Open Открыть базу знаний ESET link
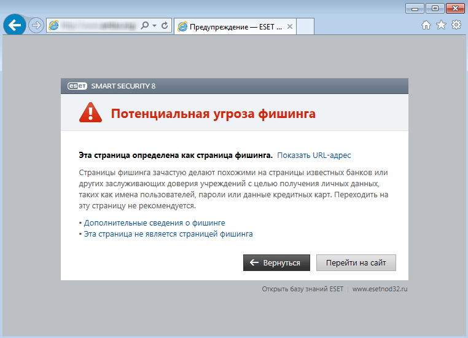The height and width of the screenshot is (338, 468). point(303,289)
